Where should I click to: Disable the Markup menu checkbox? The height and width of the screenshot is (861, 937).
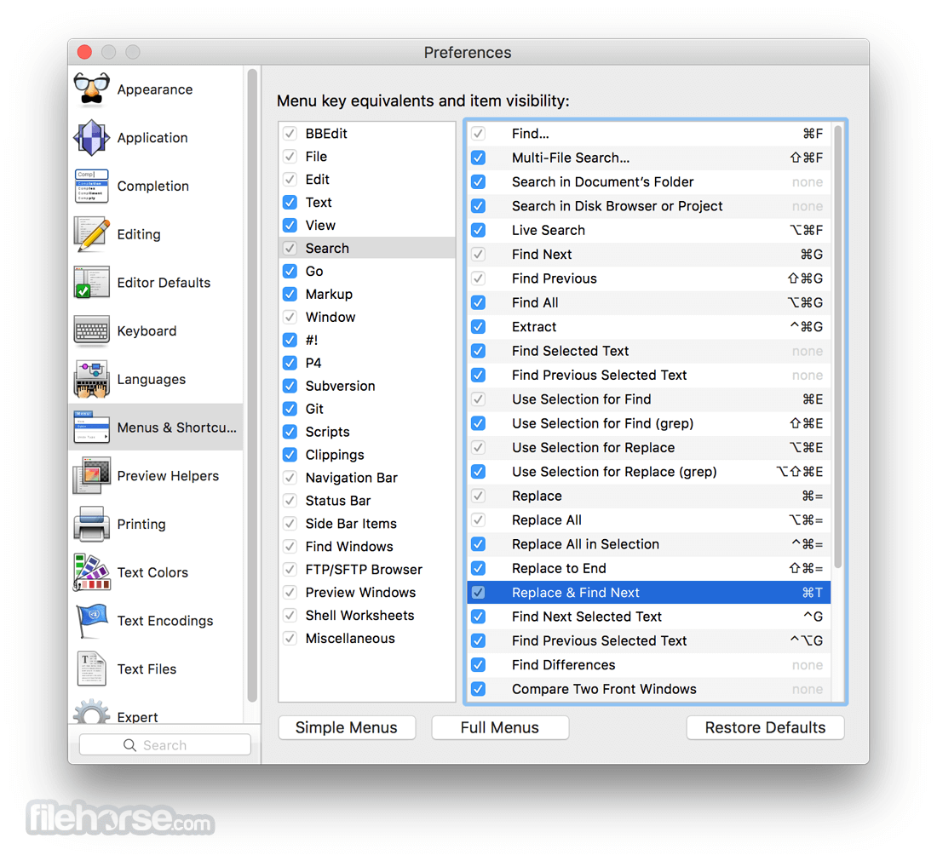pos(290,294)
